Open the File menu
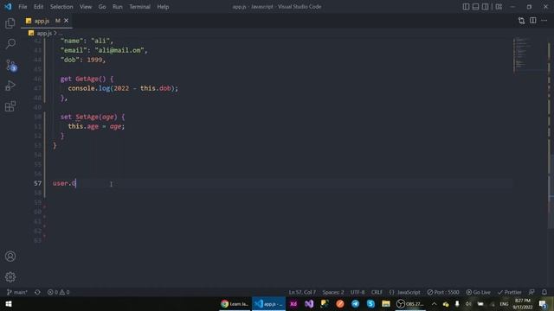Image resolution: width=554 pixels, height=311 pixels. point(23,7)
